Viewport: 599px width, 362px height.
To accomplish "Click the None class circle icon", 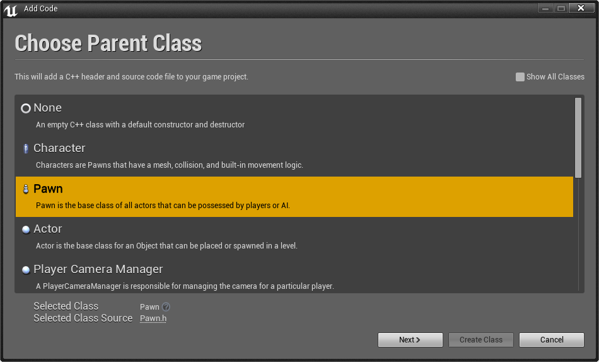I will coord(26,108).
